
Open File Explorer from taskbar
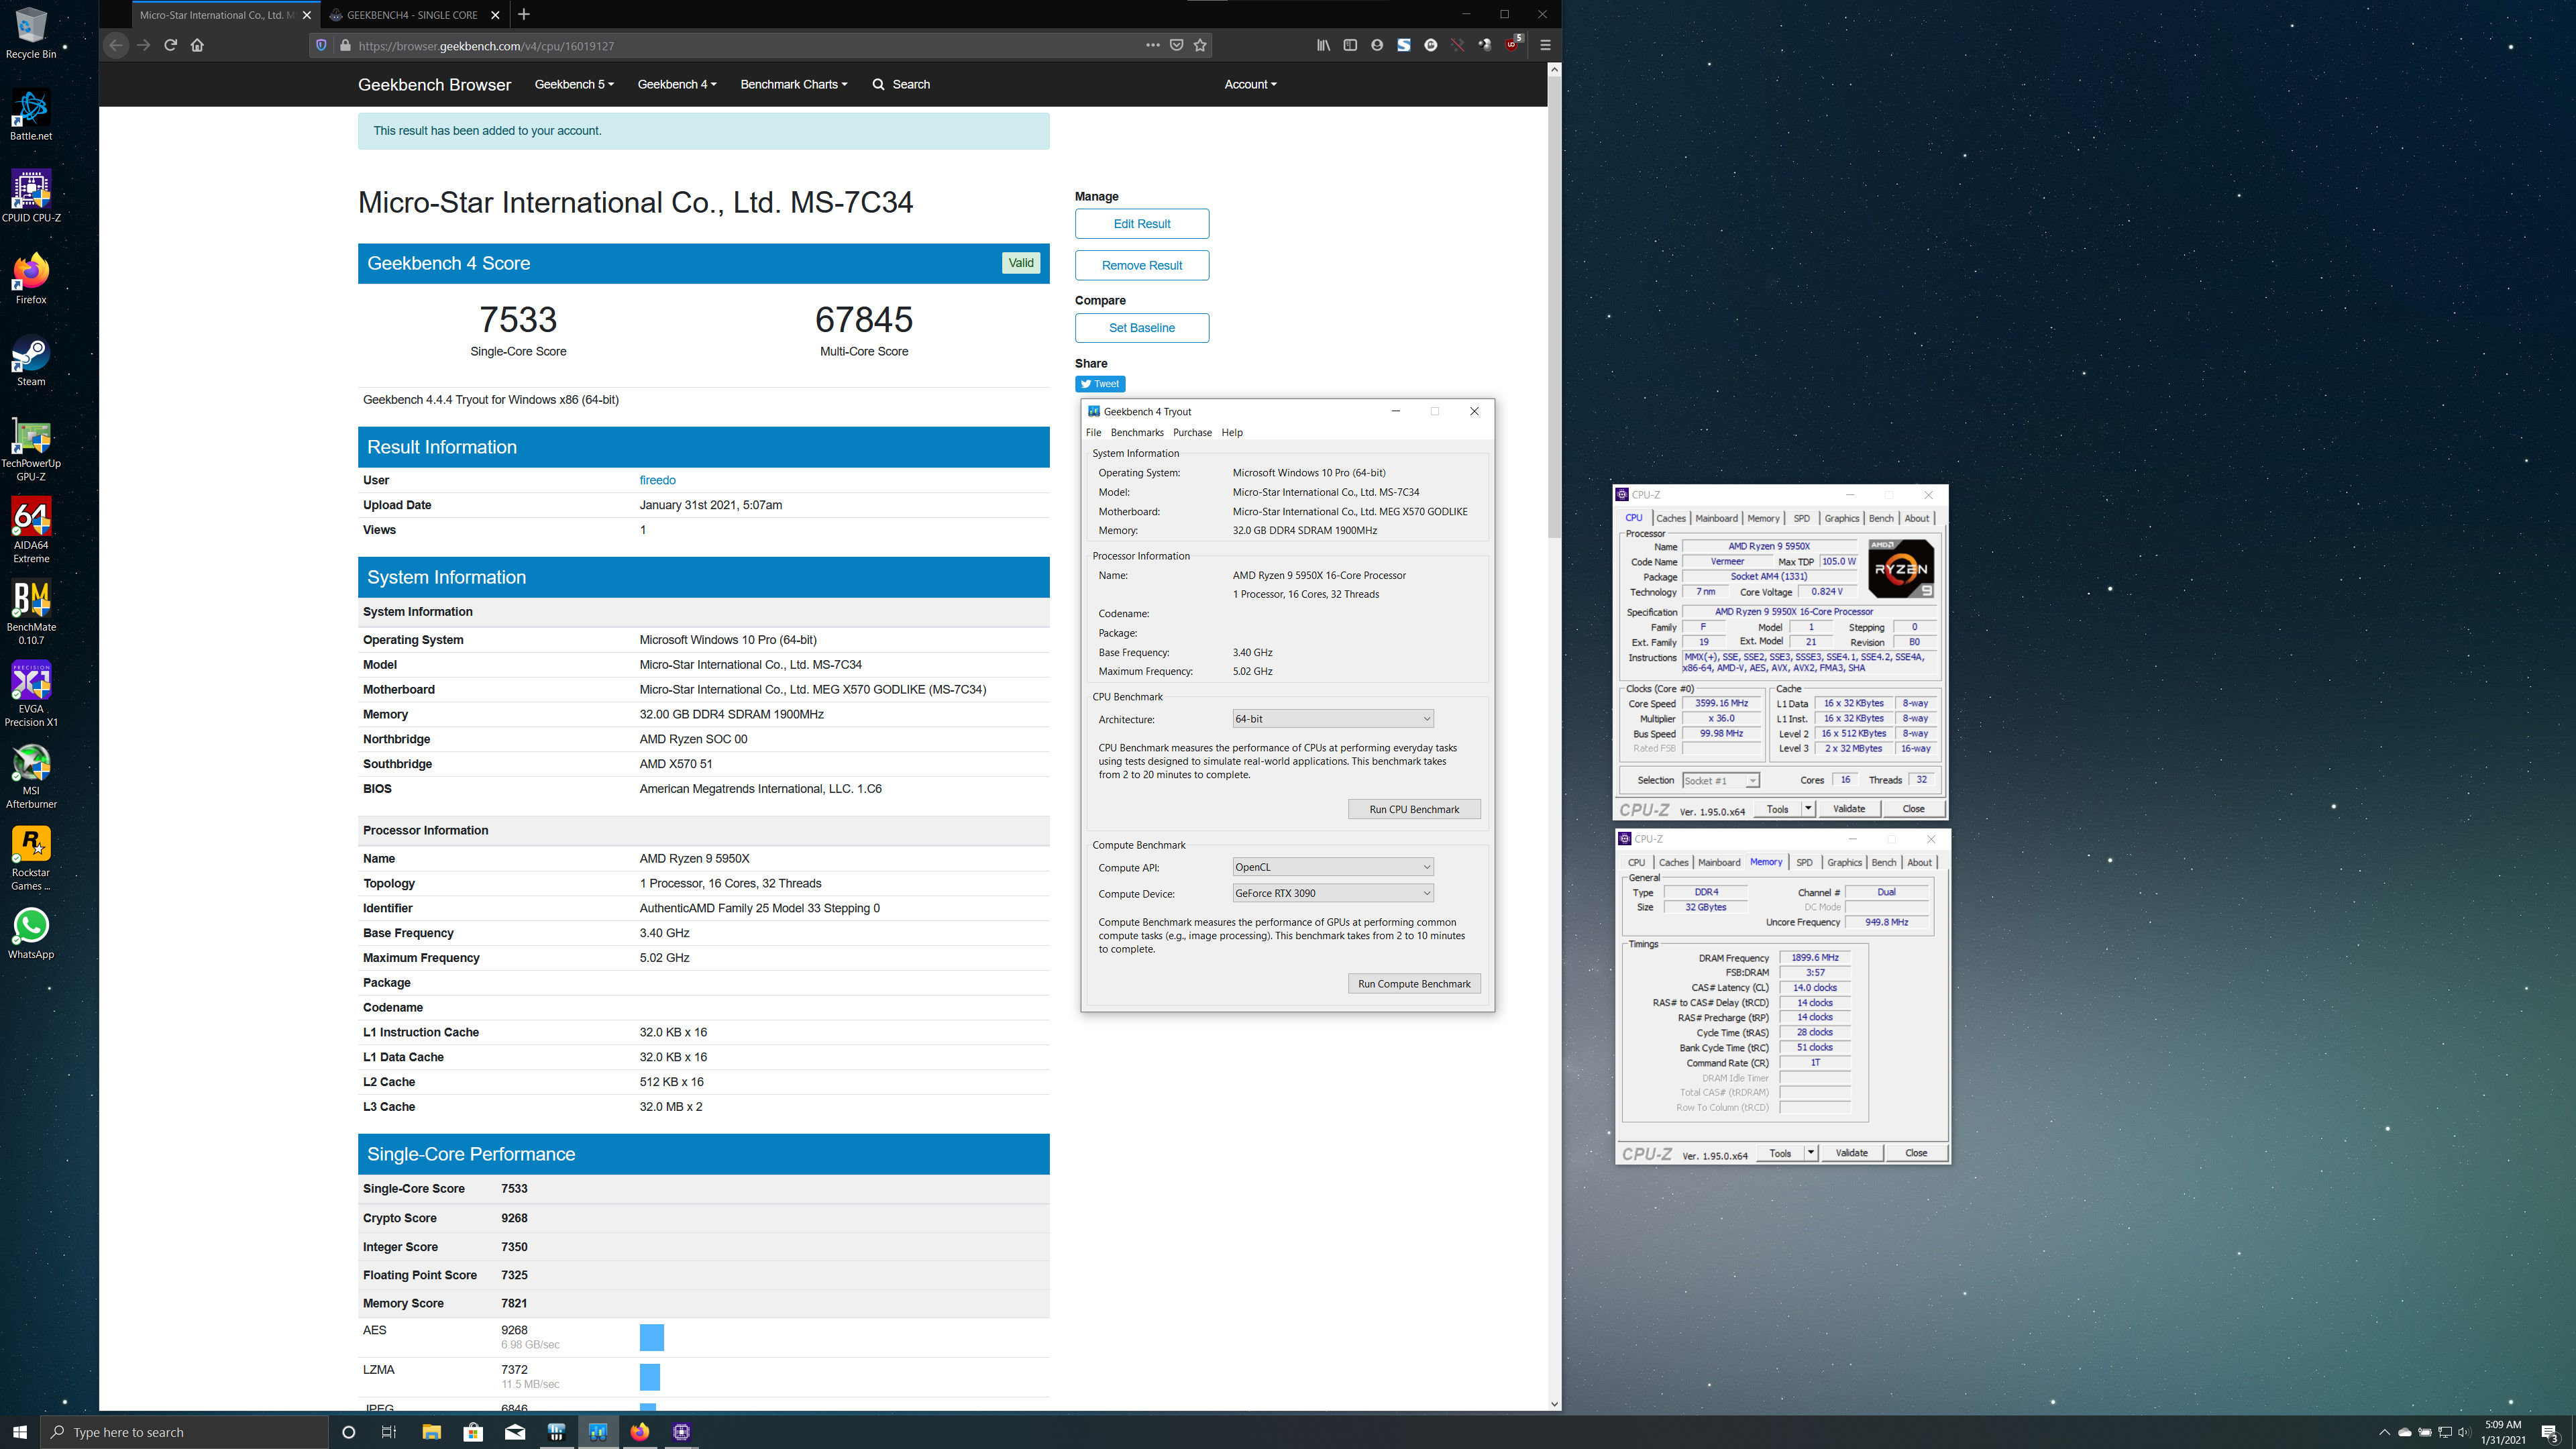(x=431, y=1432)
